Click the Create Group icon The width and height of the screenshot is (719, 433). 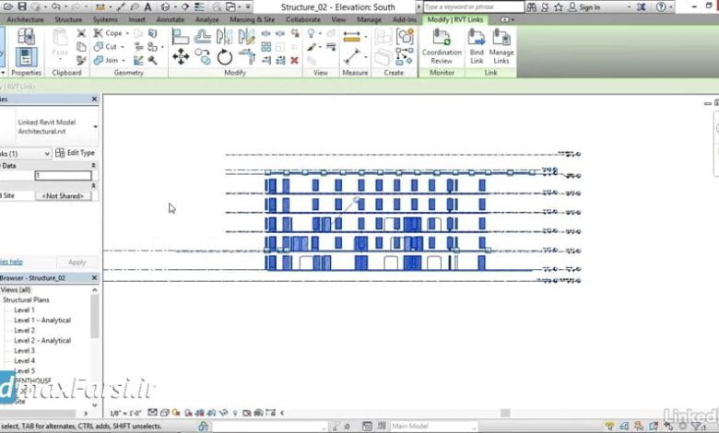pyautogui.click(x=405, y=36)
